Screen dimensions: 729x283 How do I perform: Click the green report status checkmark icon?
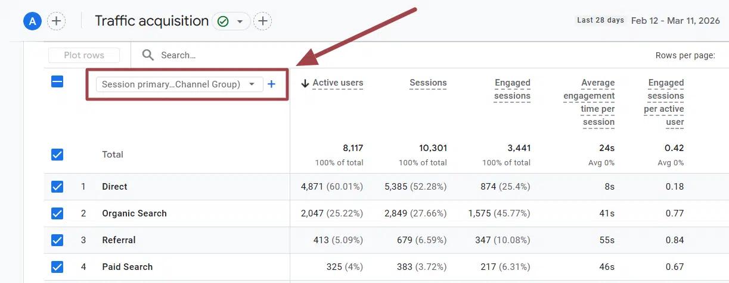point(223,21)
